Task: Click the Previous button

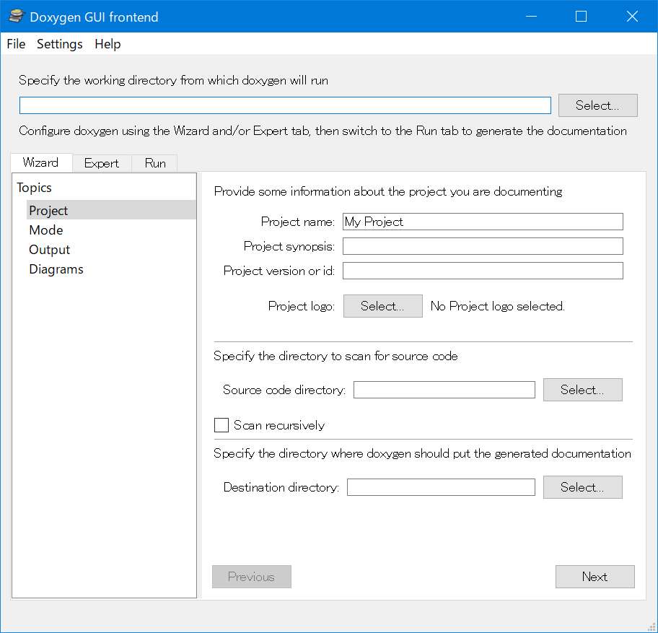Action: 251,576
